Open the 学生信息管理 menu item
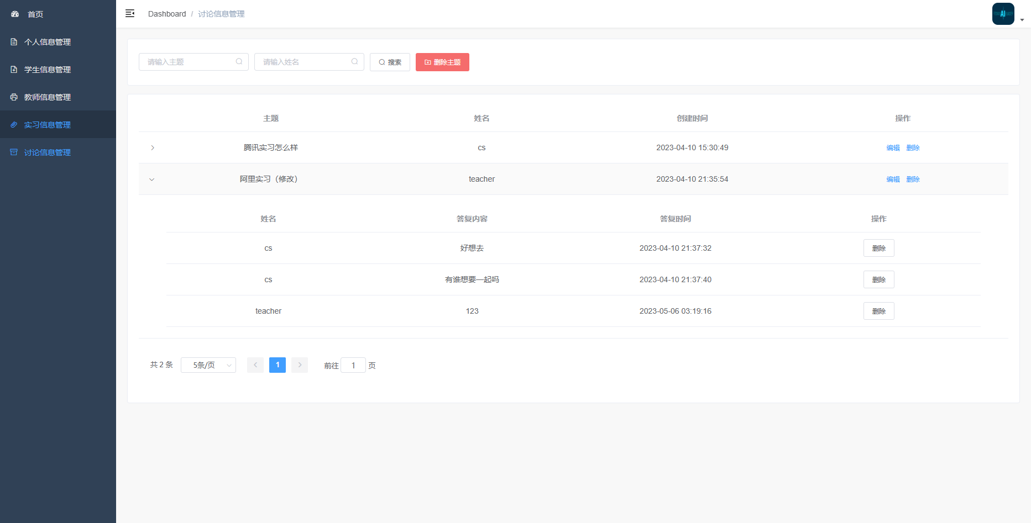The height and width of the screenshot is (523, 1031). tap(48, 70)
